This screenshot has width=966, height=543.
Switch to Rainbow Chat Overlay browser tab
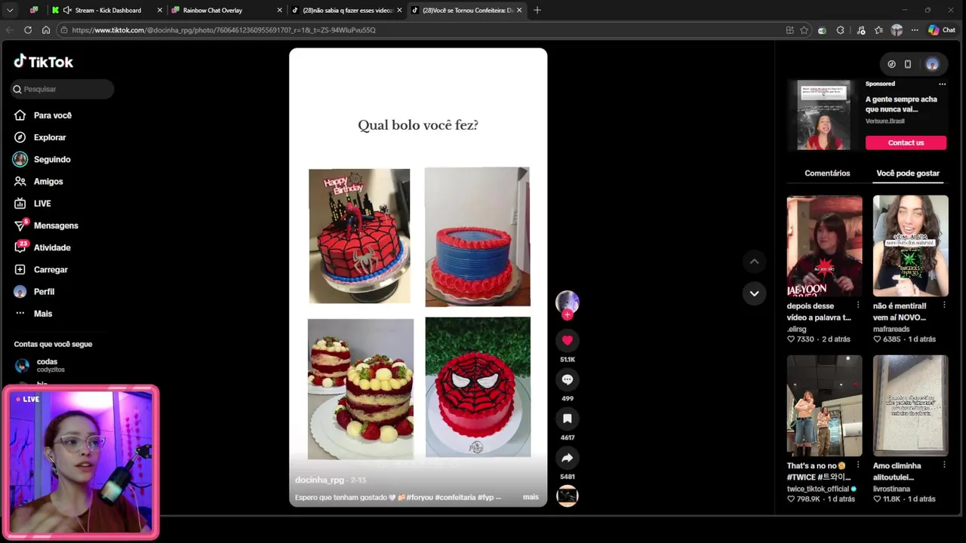click(x=226, y=11)
